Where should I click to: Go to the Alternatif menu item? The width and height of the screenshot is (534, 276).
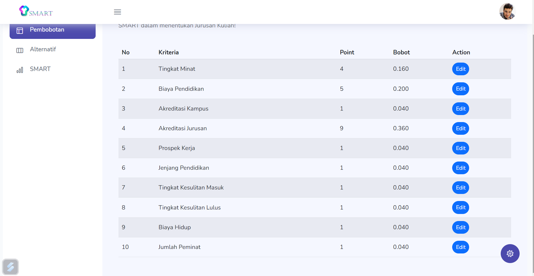click(43, 49)
